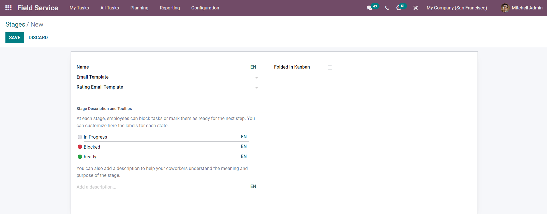This screenshot has height=214, width=547.
Task: Click EN translate button for In Progress
Action: (244, 137)
